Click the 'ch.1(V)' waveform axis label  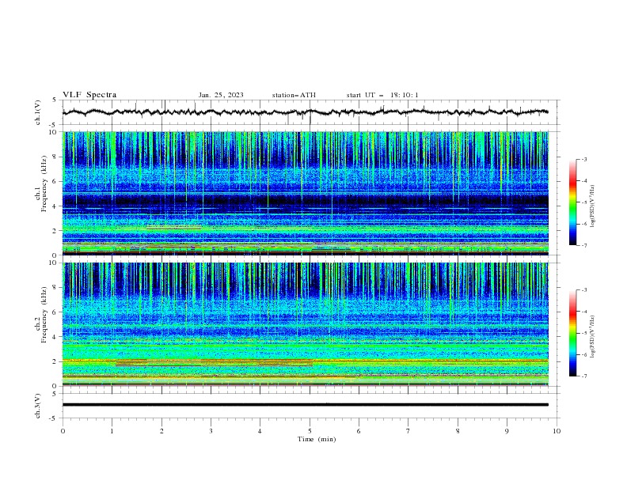tap(38, 112)
